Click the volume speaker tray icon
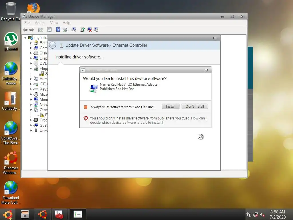Screen dimensions: 293x220 click(x=262, y=215)
